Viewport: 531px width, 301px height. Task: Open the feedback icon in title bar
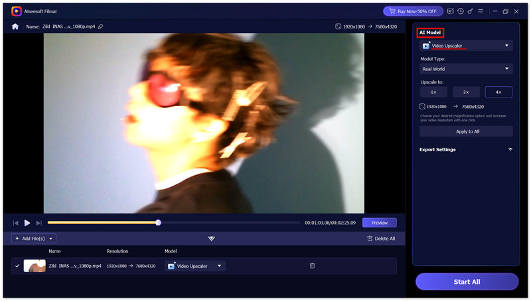(x=451, y=11)
